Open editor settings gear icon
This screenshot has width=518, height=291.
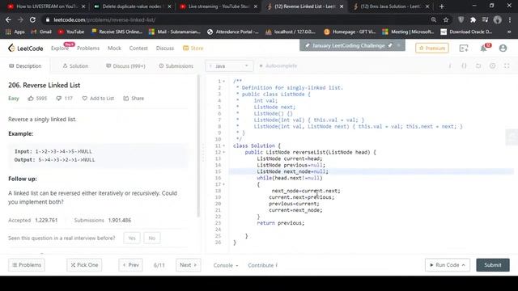pyautogui.click(x=493, y=66)
